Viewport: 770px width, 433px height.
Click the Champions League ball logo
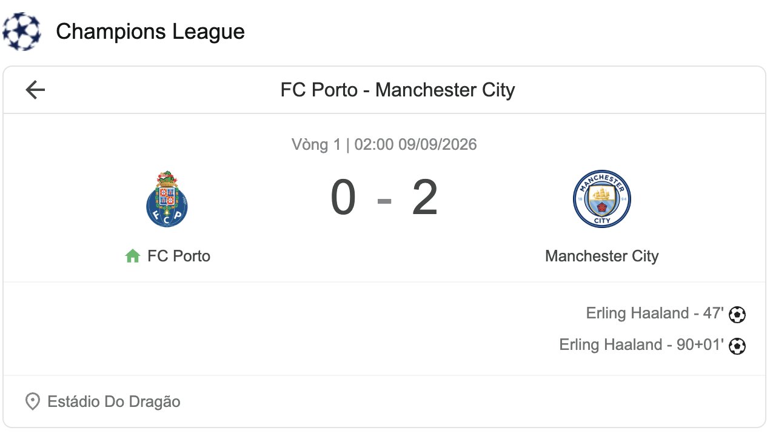point(22,31)
